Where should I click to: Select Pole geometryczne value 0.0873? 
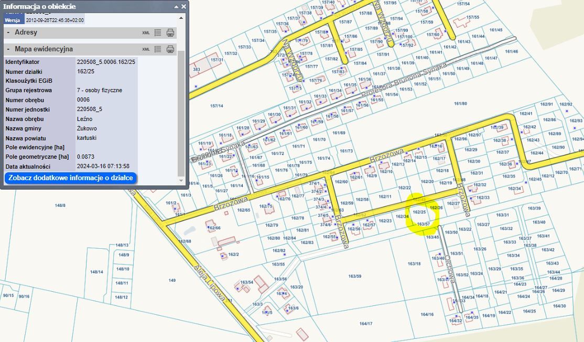85,157
